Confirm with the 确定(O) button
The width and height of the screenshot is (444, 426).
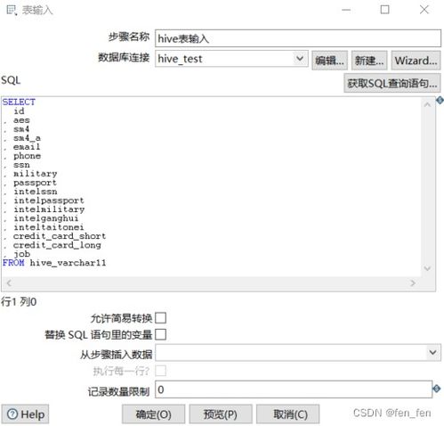coord(153,414)
